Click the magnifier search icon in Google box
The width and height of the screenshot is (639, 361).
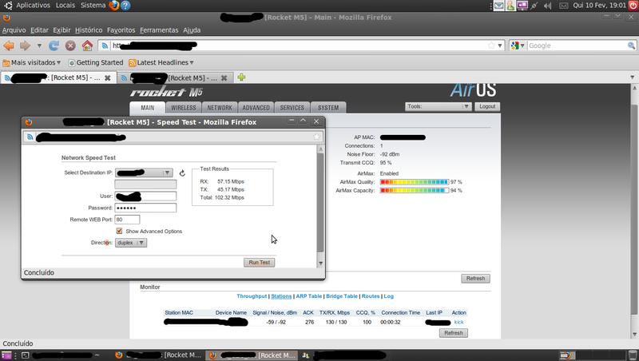coord(631,46)
